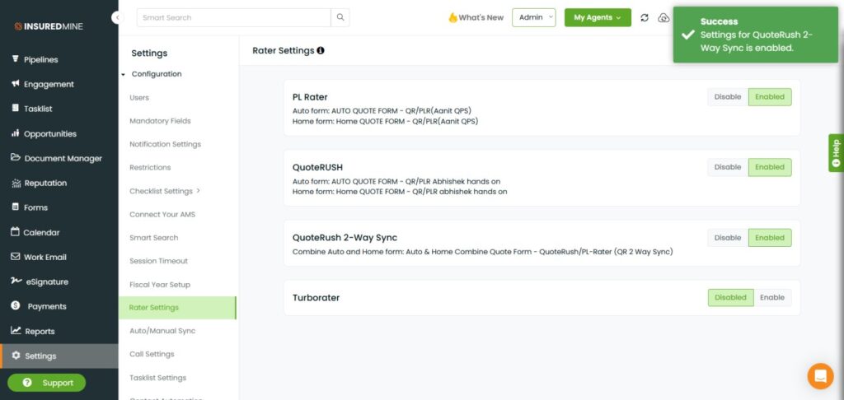Enable the Turborater
844x400 pixels.
point(772,297)
